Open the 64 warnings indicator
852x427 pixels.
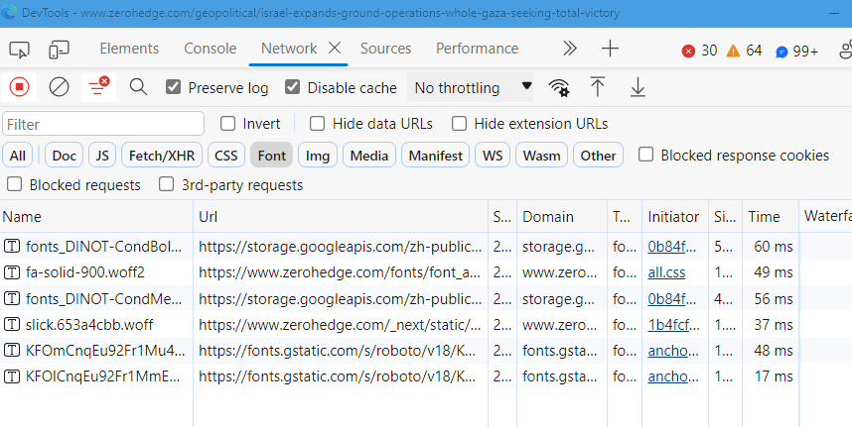744,51
